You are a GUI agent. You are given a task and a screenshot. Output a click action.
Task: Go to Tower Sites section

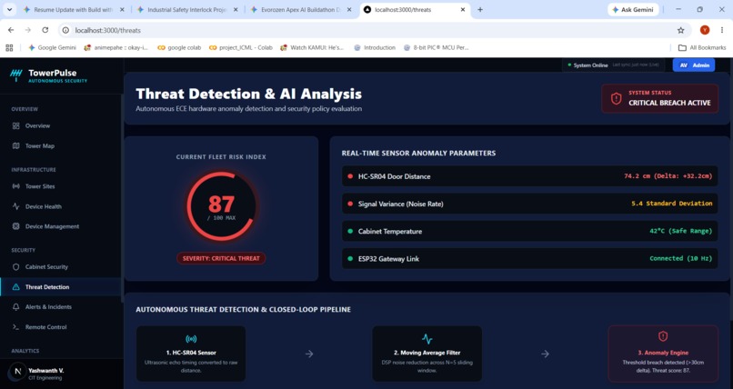(61, 186)
